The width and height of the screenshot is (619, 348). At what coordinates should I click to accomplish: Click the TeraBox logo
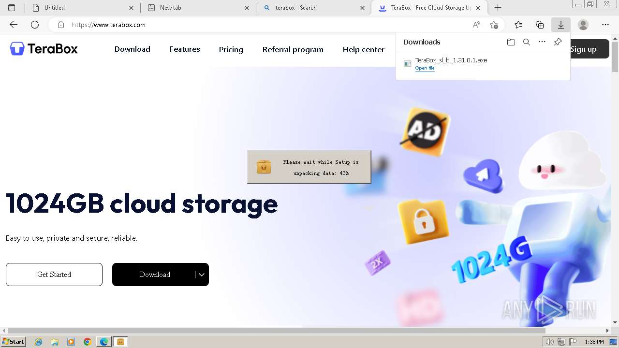[44, 49]
